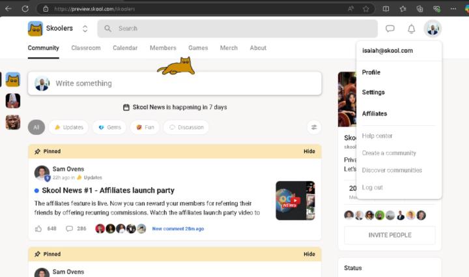469x277 pixels.
Task: Go back using browser back arrow
Action: pos(8,8)
